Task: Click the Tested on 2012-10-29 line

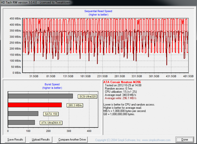Action: (x=123, y=85)
